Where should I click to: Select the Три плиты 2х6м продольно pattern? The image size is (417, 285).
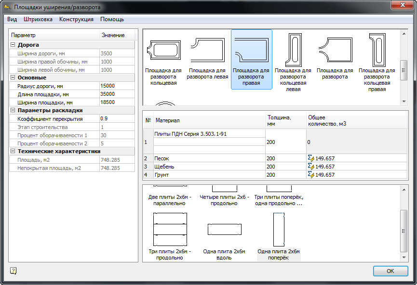point(170,236)
